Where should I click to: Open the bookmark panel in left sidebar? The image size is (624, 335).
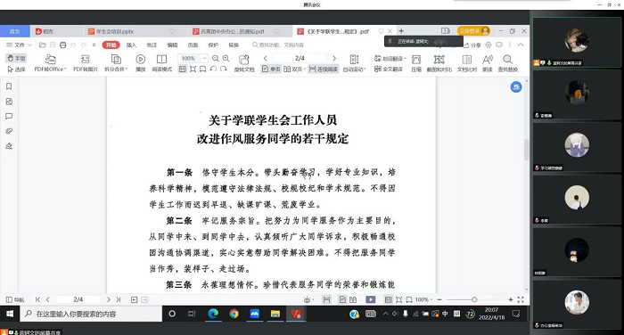[9, 86]
